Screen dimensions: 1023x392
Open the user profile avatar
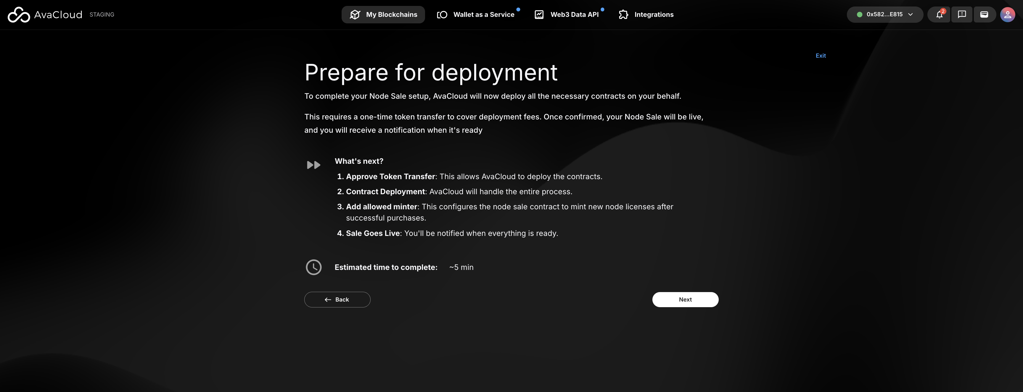point(1007,15)
